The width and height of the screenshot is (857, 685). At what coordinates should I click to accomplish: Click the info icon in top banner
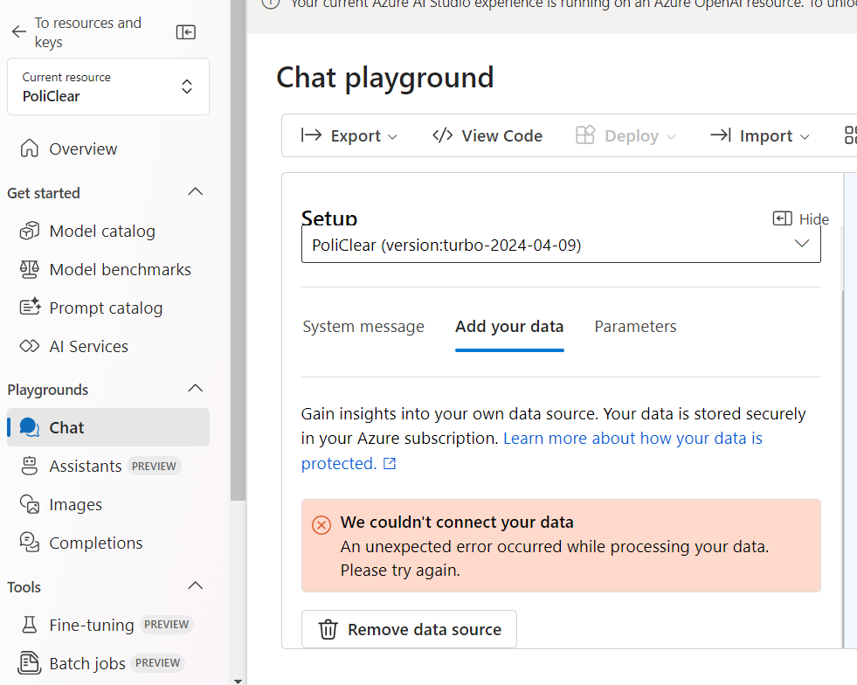[271, 3]
